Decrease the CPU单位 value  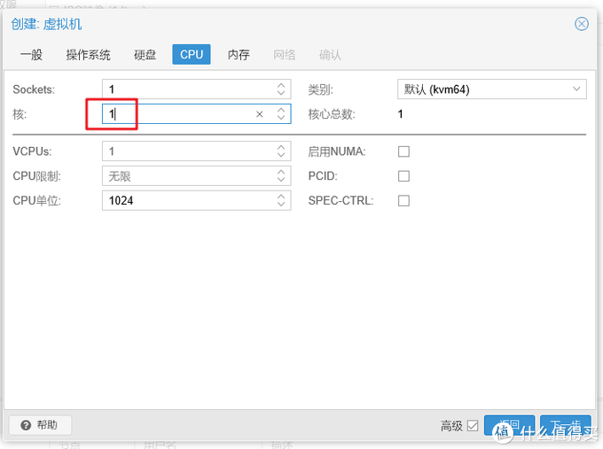(281, 205)
